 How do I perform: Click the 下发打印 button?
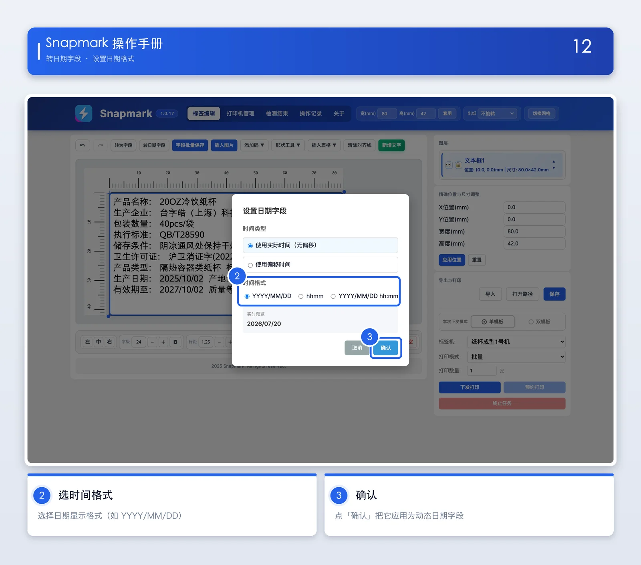click(470, 388)
